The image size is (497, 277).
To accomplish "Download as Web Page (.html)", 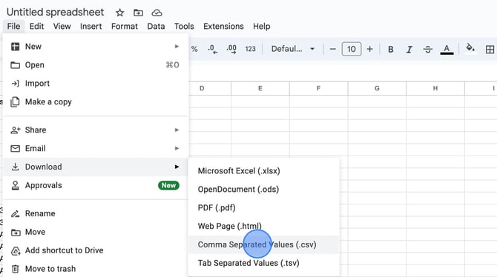I will (x=264, y=226).
